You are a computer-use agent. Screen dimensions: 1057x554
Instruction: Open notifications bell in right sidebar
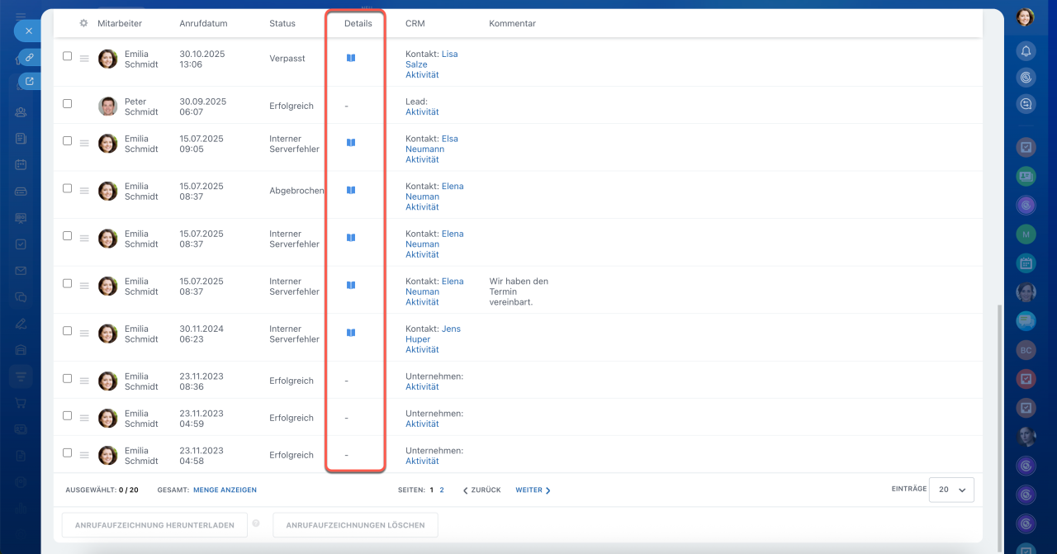point(1026,51)
